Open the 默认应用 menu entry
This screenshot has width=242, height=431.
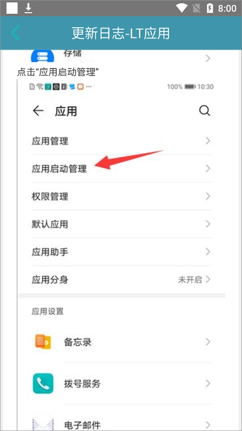pos(122,224)
